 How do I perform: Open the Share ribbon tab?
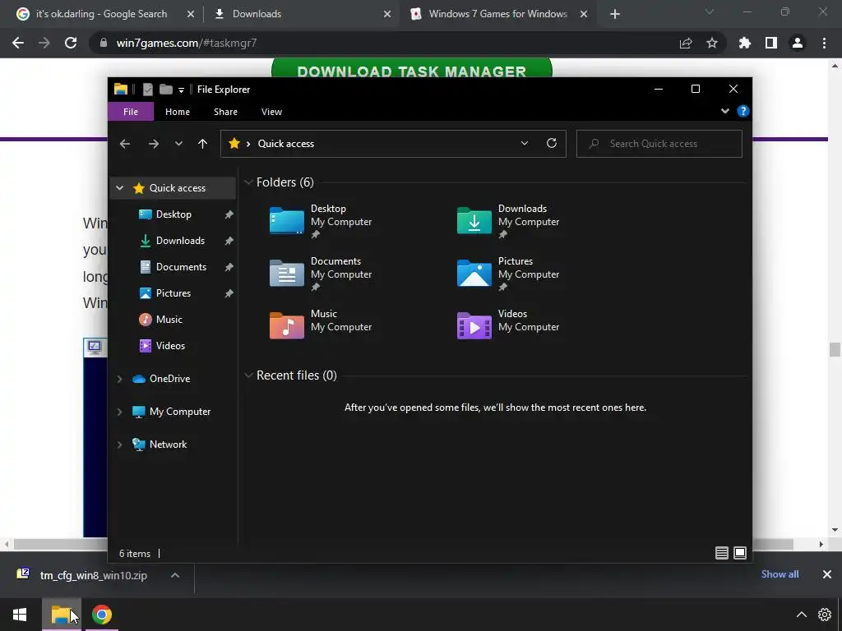pyautogui.click(x=225, y=112)
